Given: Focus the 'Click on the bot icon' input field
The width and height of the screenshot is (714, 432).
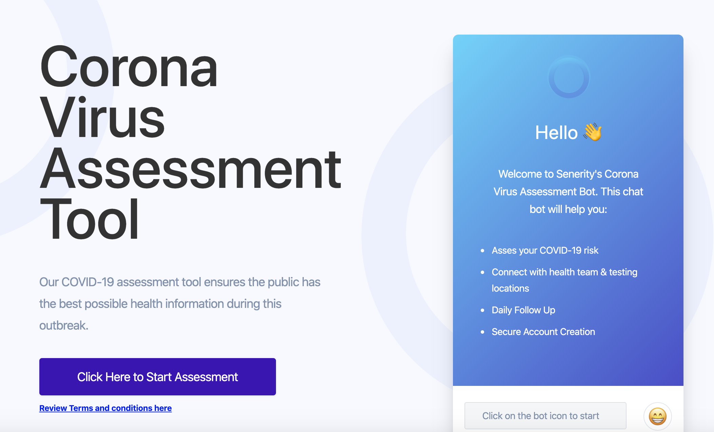Looking at the screenshot, I should [x=545, y=416].
